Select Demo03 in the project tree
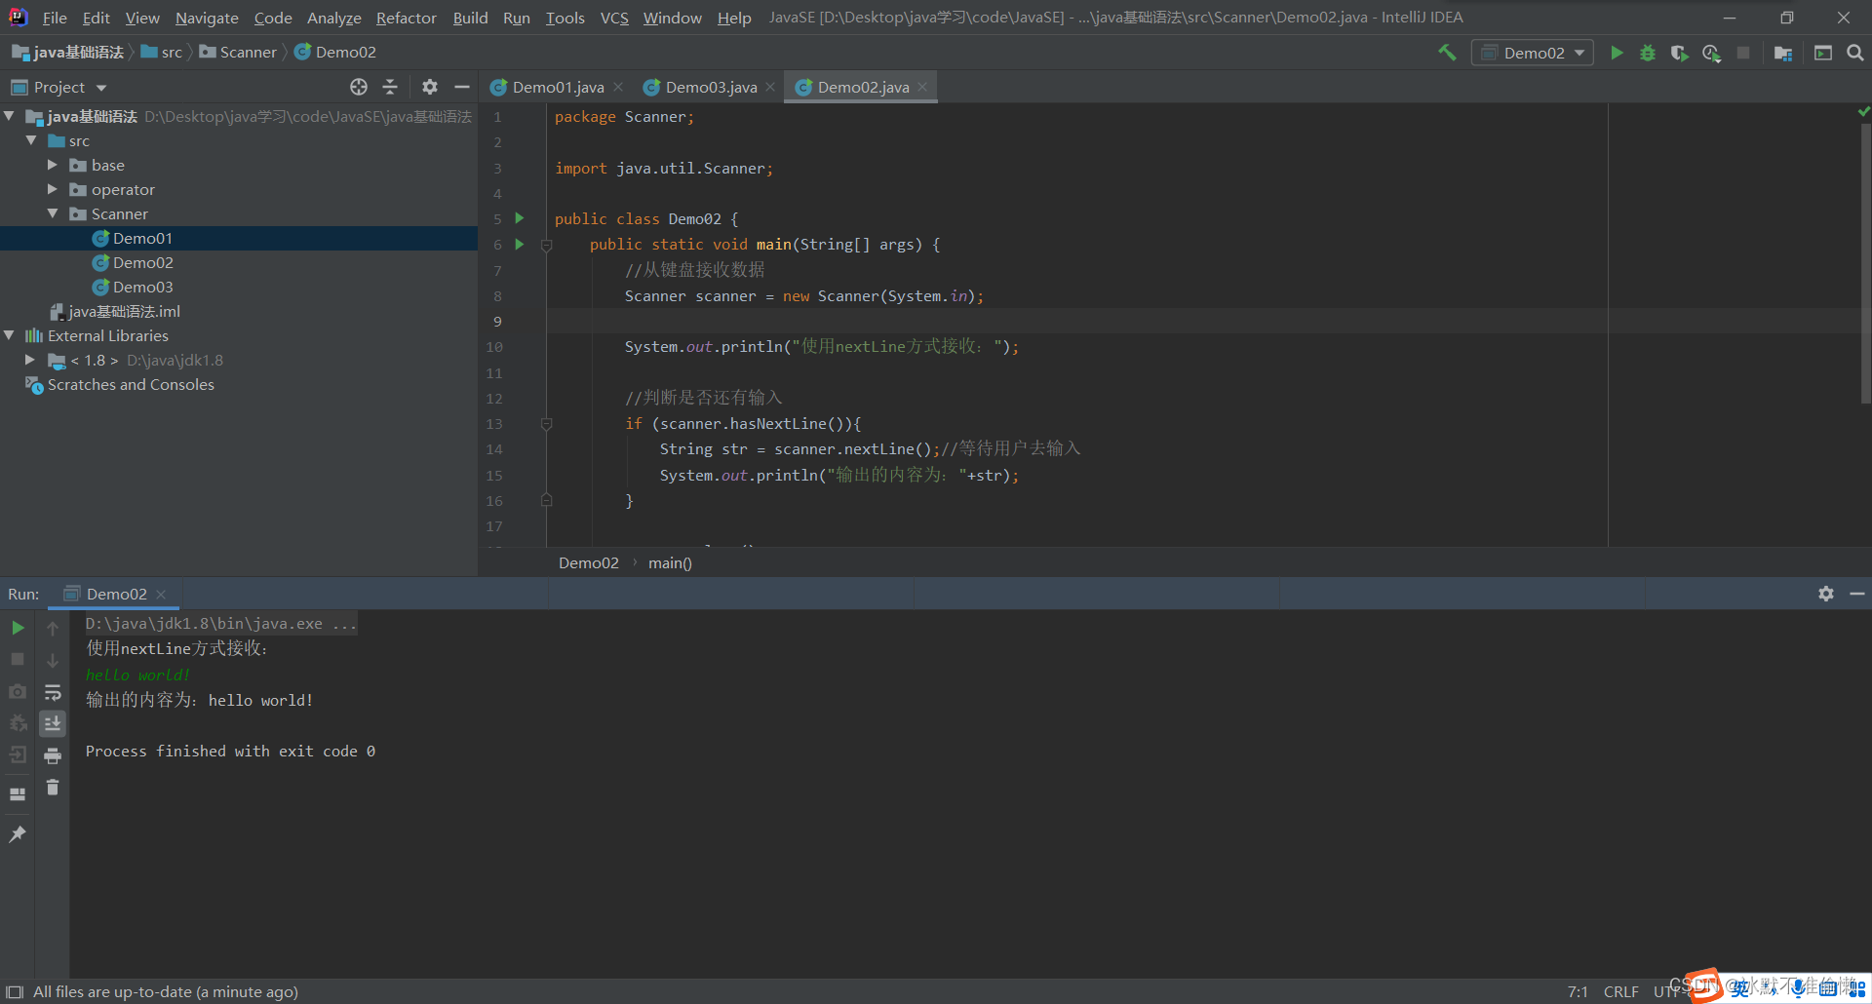 click(x=142, y=287)
